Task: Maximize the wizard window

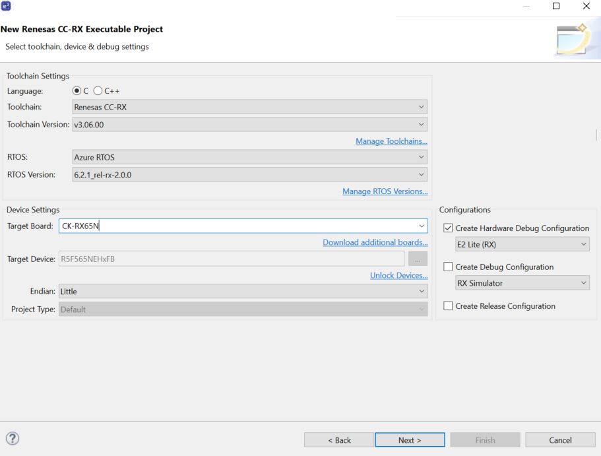Action: tap(555, 6)
